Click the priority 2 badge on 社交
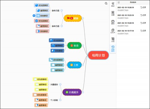This screenshot has height=109, width=150. 72,46
